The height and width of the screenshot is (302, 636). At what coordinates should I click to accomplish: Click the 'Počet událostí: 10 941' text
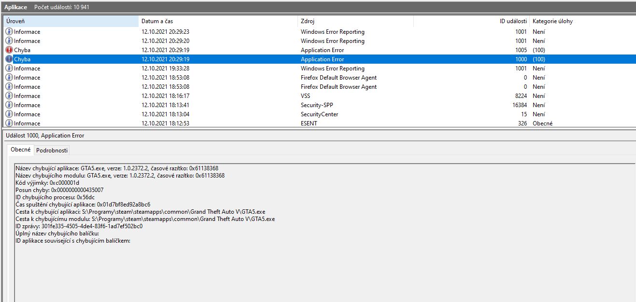[61, 7]
